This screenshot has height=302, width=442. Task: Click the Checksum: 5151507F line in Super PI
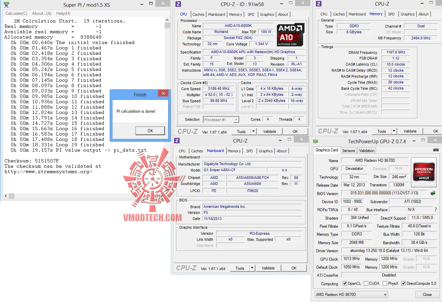pyautogui.click(x=31, y=161)
